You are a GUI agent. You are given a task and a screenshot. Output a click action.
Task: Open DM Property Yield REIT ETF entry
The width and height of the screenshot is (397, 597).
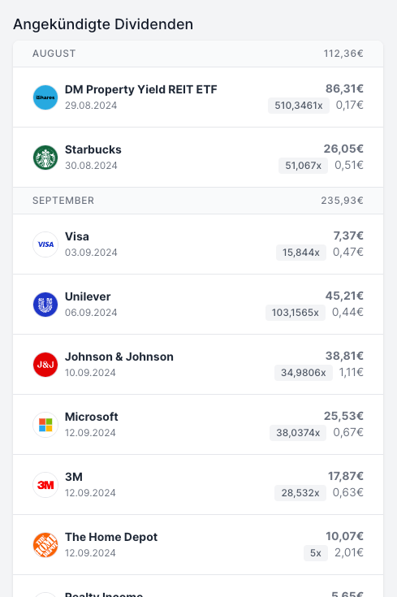[198, 97]
